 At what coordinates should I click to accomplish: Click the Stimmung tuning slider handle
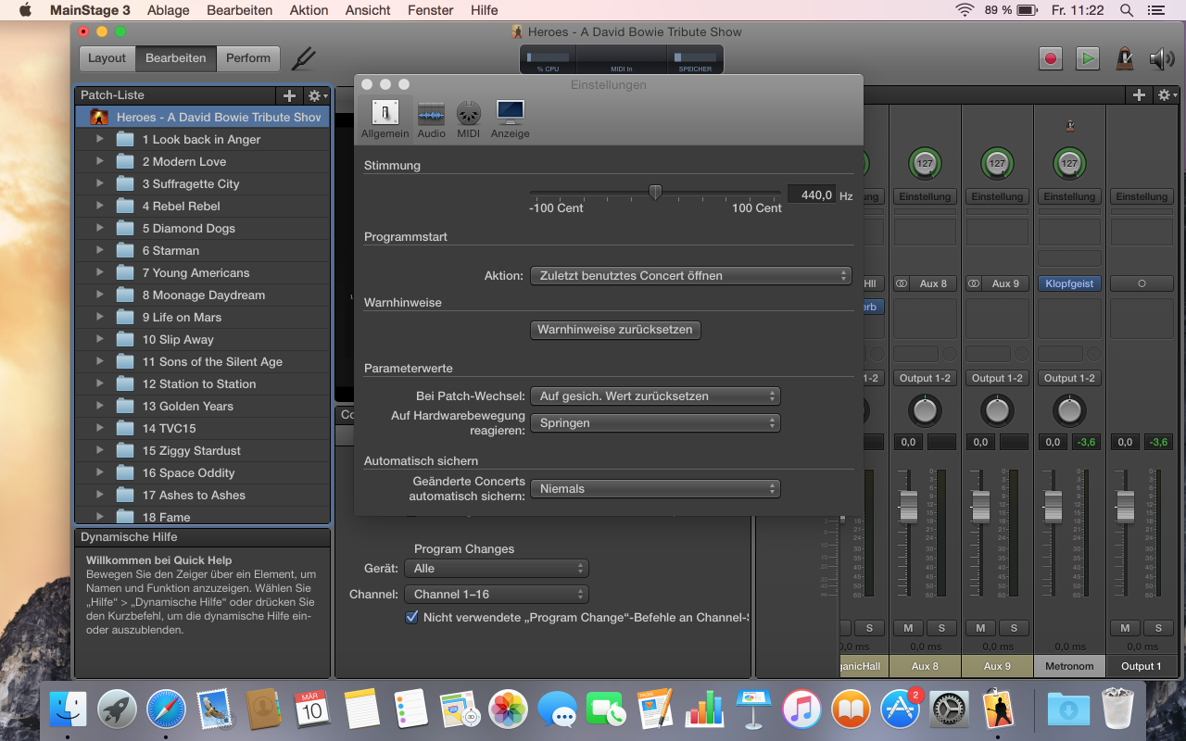[x=655, y=192]
